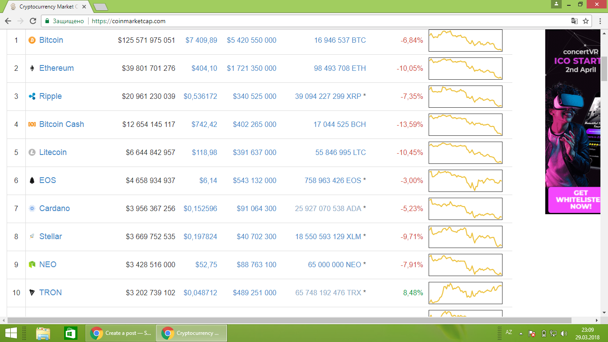Click the AZ keyboard language indicator
This screenshot has width=608, height=342.
[x=509, y=333]
